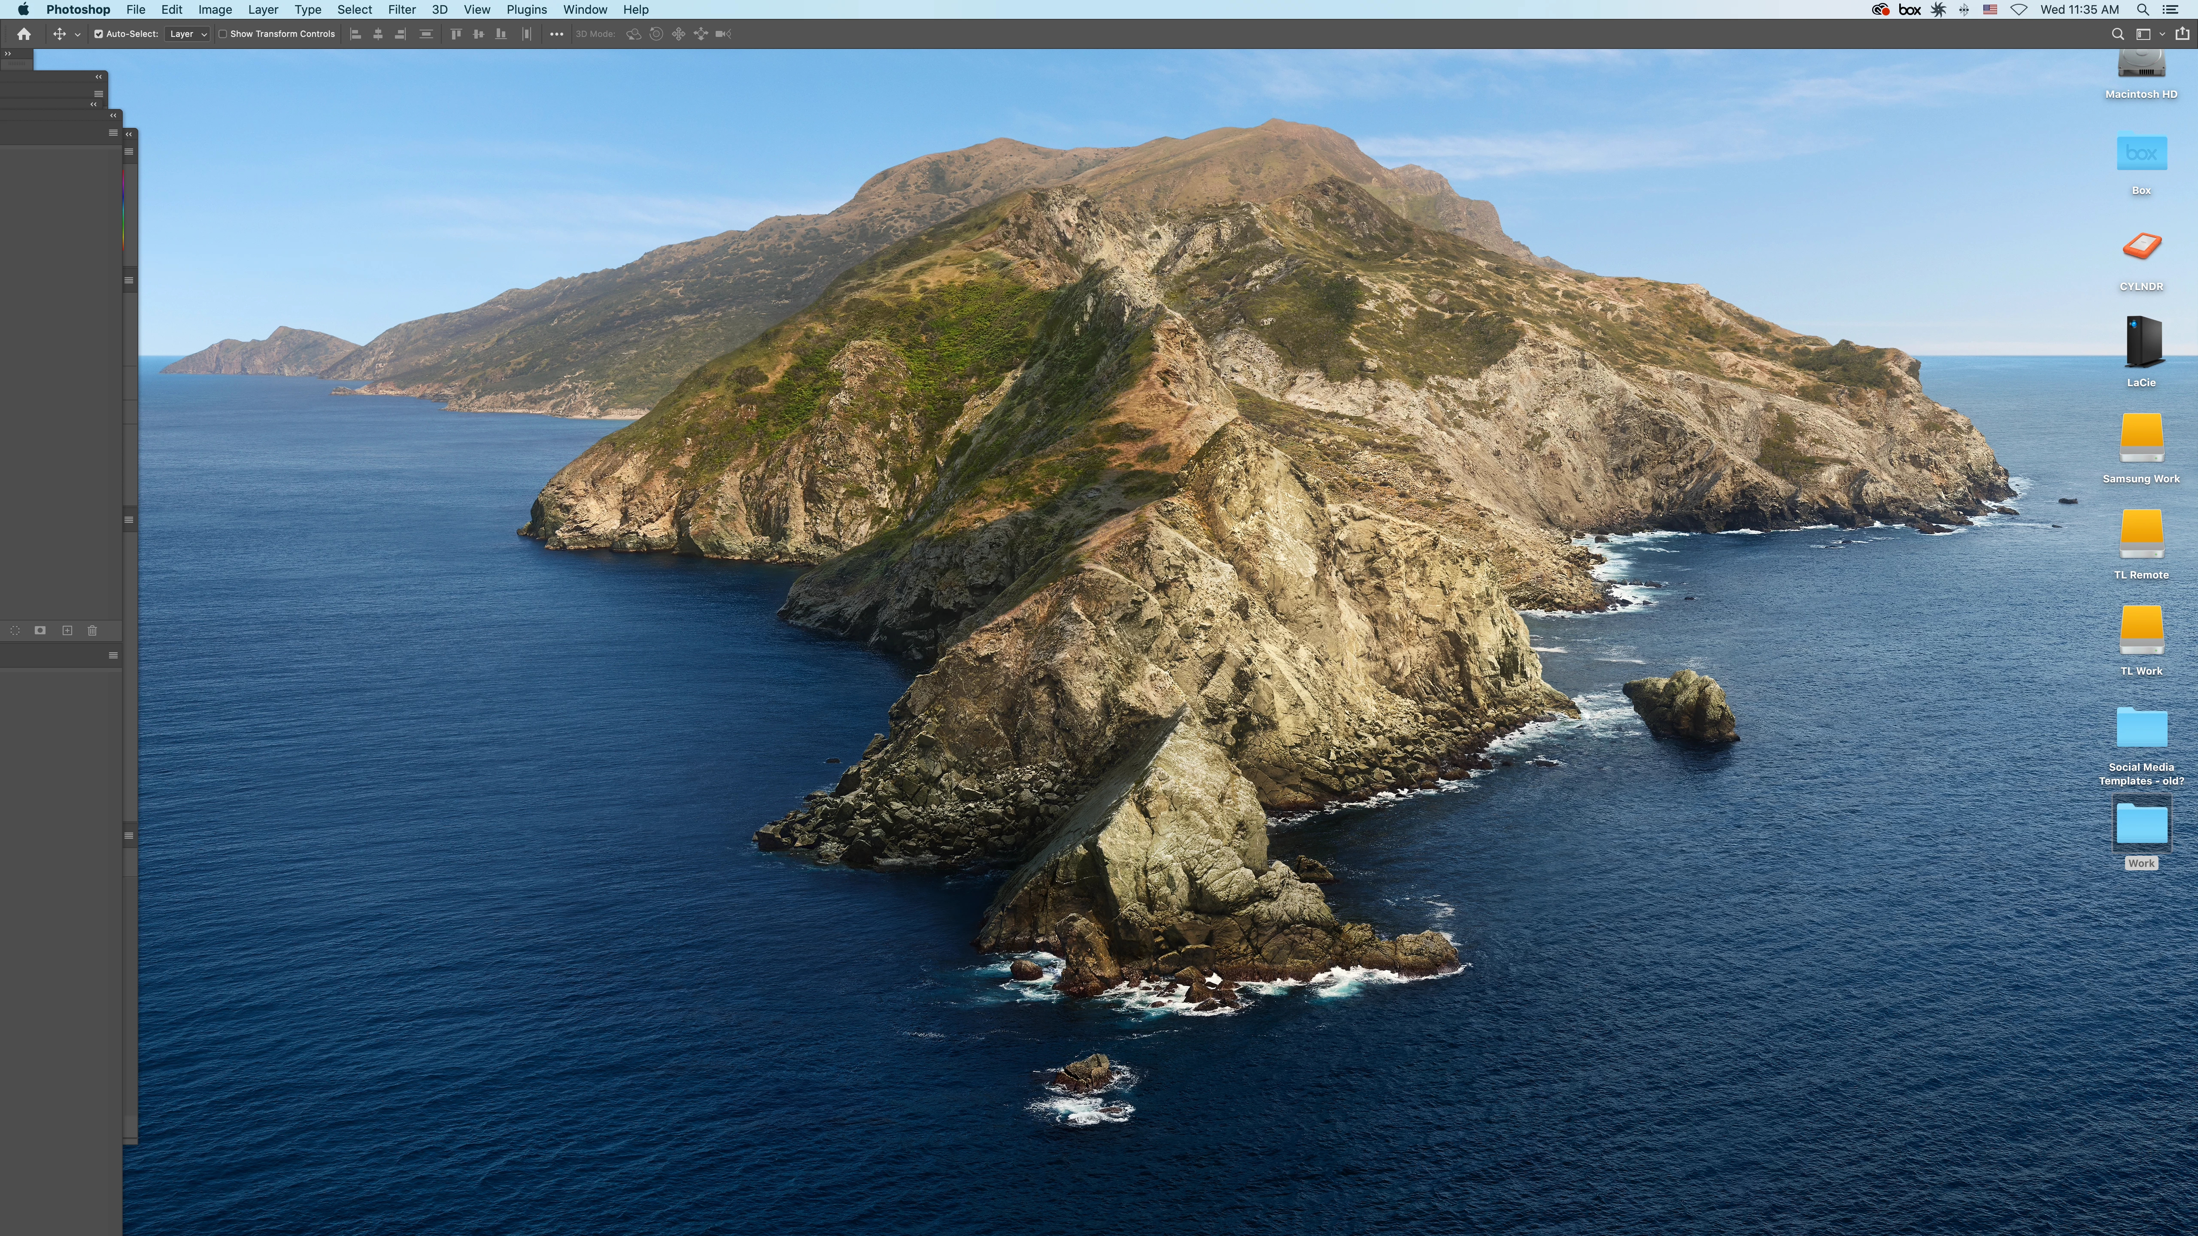Click the add mask icon in panel
This screenshot has width=2198, height=1236.
(40, 630)
